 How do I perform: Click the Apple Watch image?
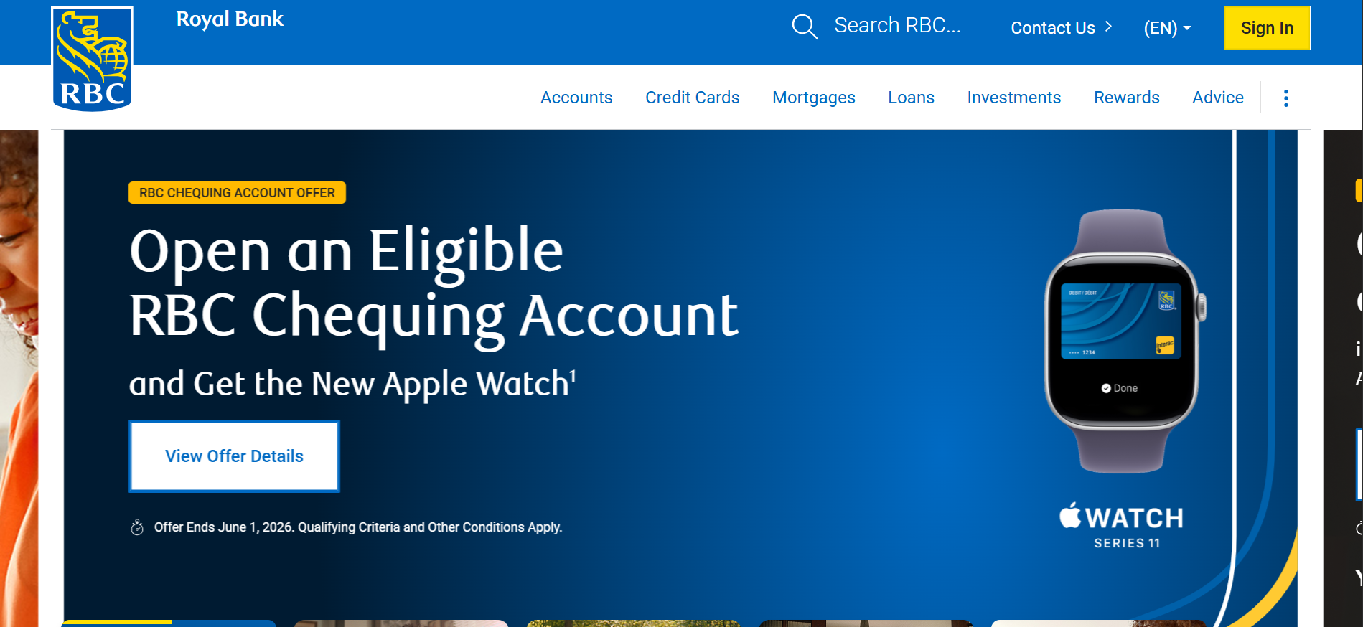point(1125,341)
